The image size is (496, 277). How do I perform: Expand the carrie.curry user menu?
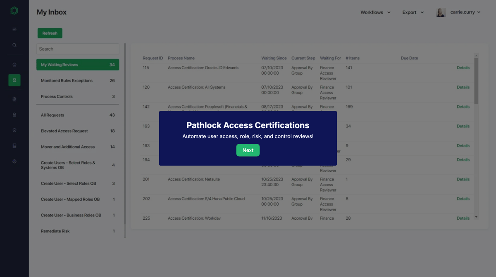[465, 12]
